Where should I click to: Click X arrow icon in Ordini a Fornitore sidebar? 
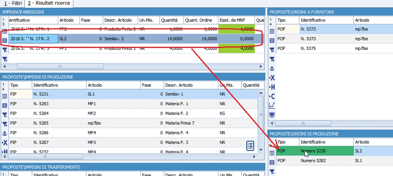click(272, 78)
